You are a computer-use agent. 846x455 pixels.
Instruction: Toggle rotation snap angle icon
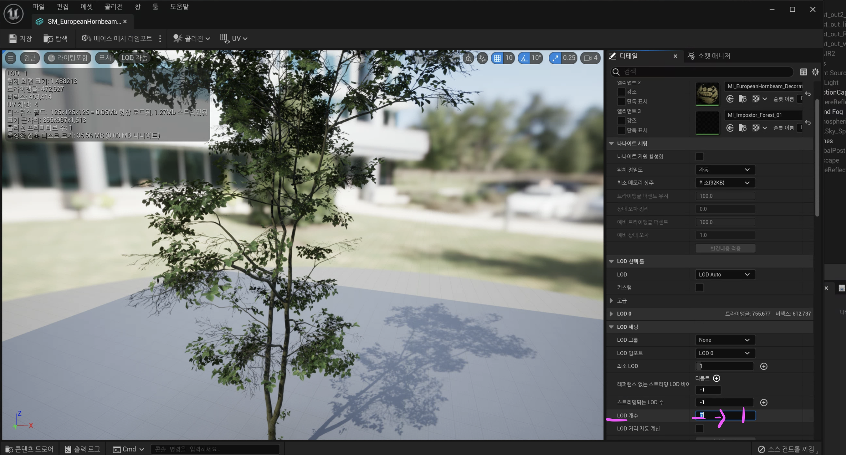point(525,58)
